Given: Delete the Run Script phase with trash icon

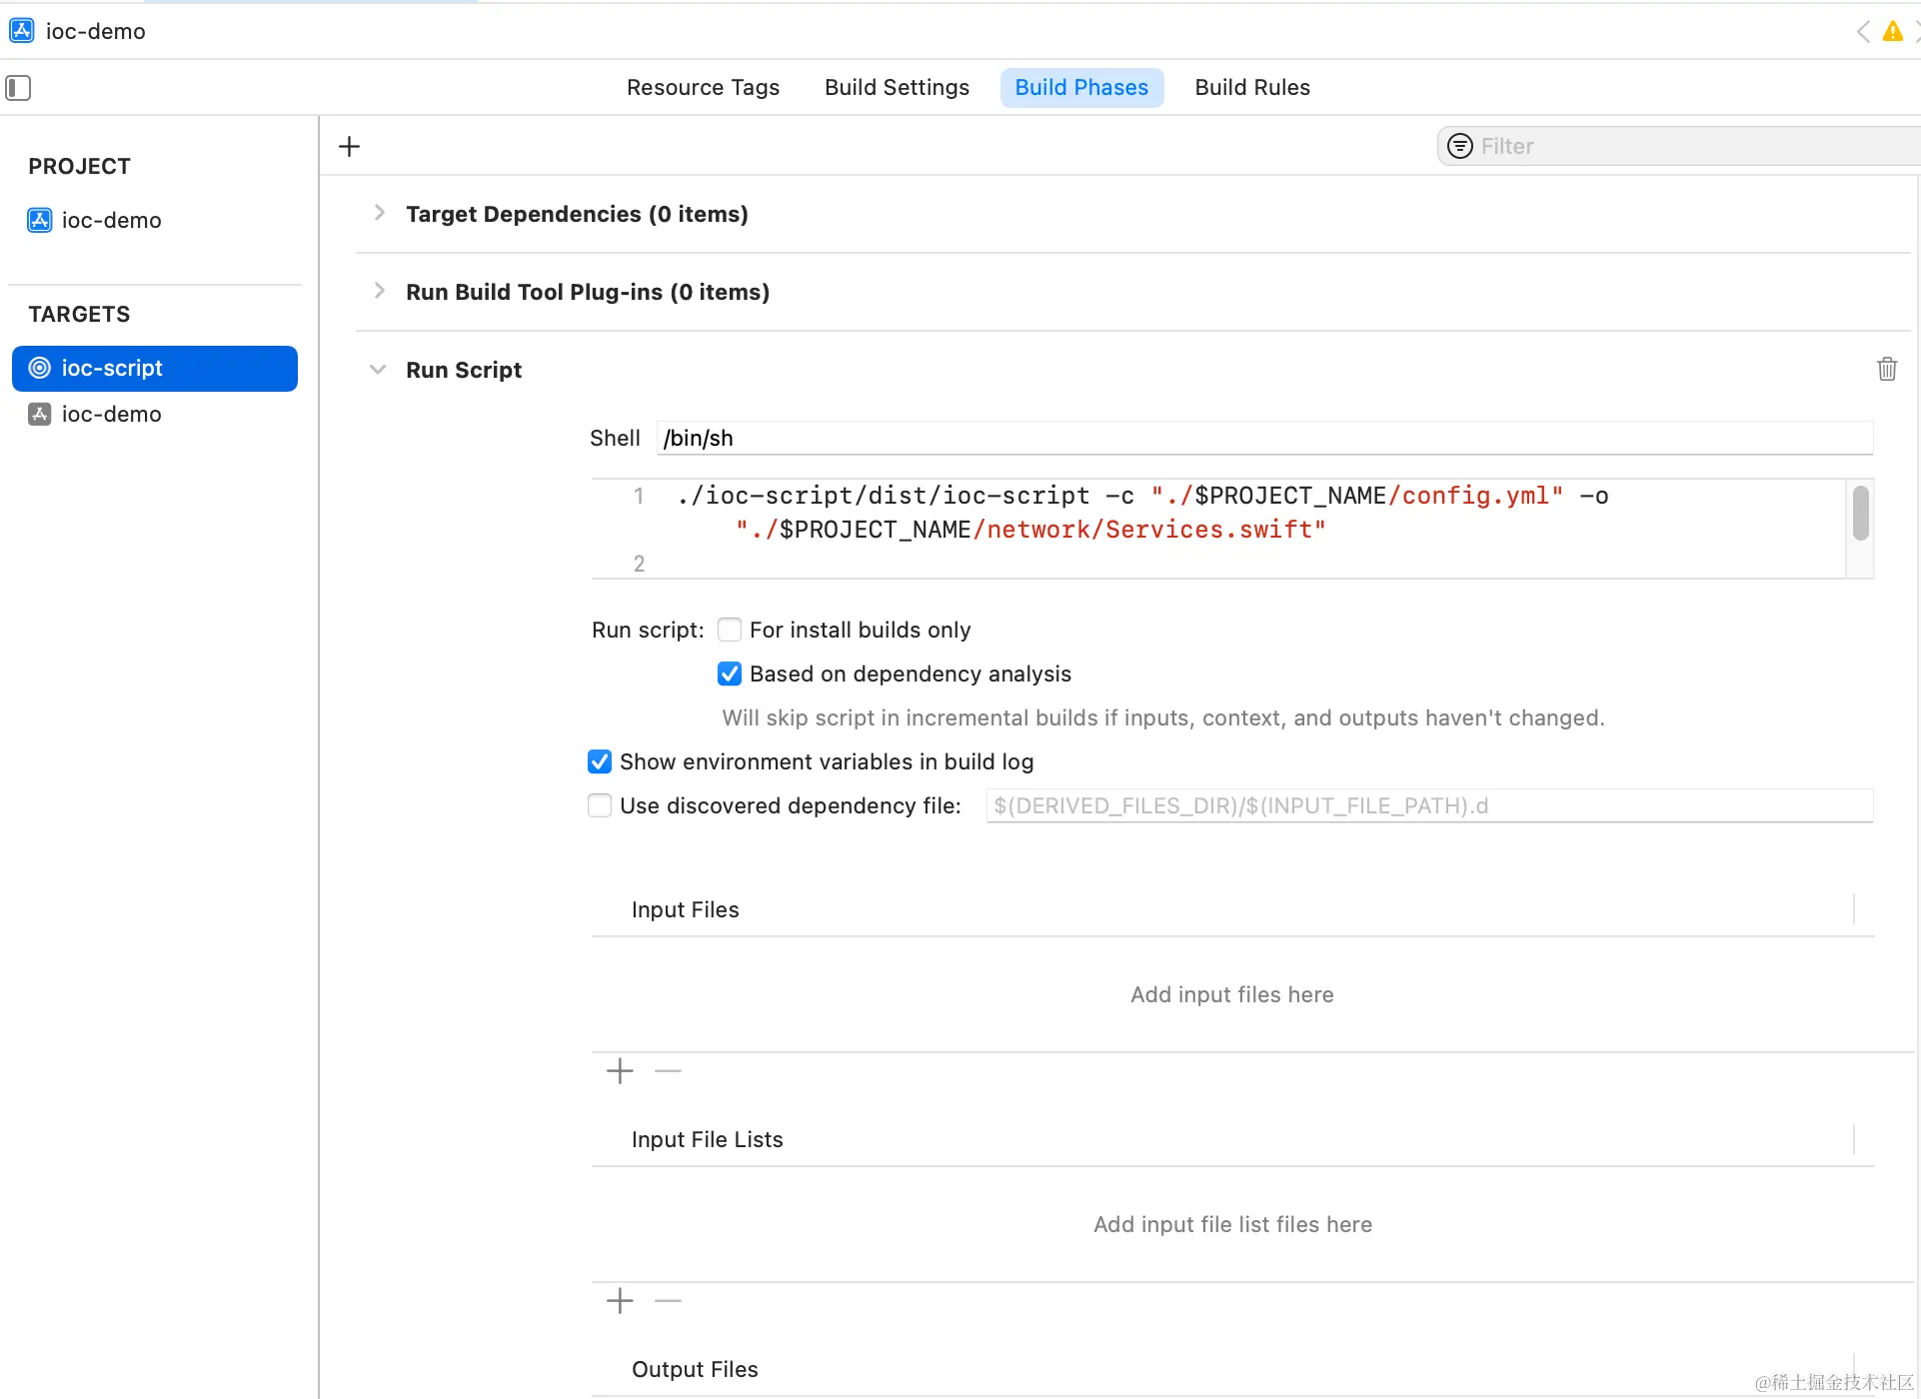Looking at the screenshot, I should [x=1886, y=369].
